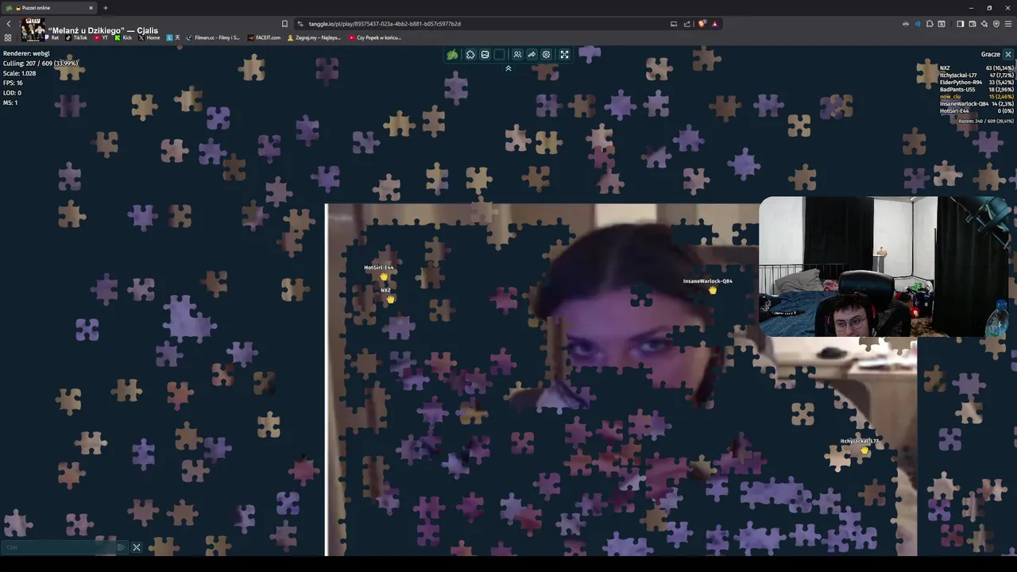The image size is (1017, 572).
Task: Click the Gracze panel heading
Action: [x=990, y=54]
